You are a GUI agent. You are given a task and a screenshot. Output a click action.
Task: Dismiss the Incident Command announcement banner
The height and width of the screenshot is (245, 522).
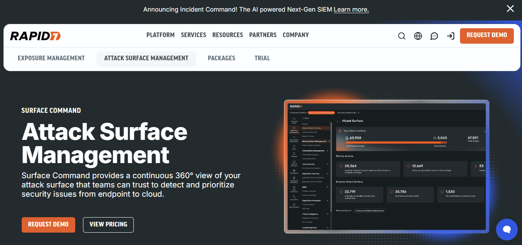pyautogui.click(x=510, y=9)
